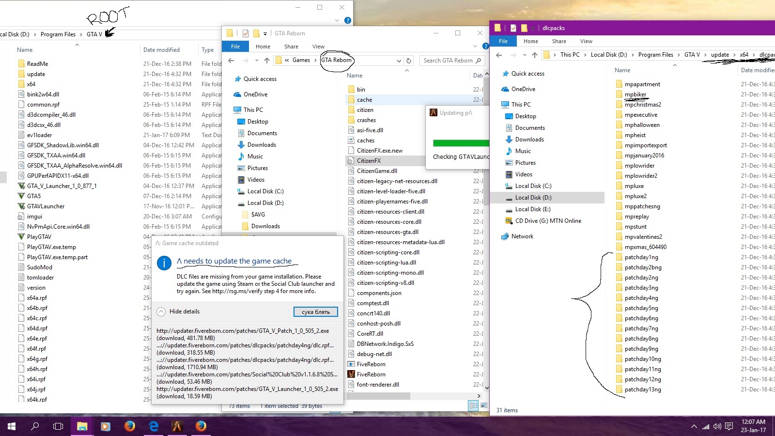The width and height of the screenshot is (775, 436).
Task: Expand the ribbon chevron in GTA Reborn window
Action: click(475, 47)
